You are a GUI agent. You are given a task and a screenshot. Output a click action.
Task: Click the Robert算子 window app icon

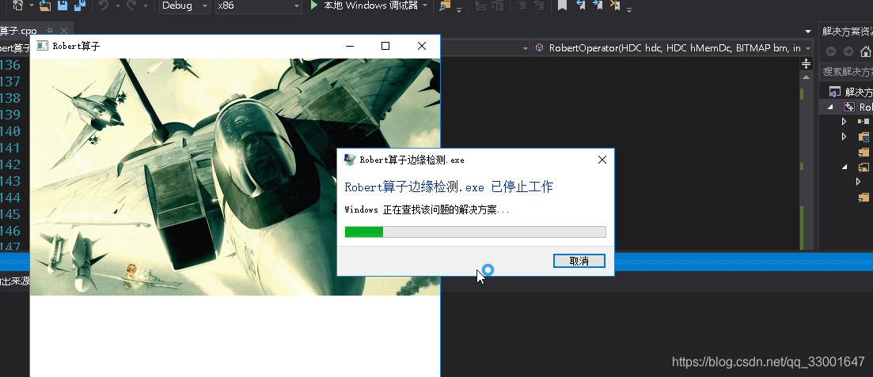[42, 46]
